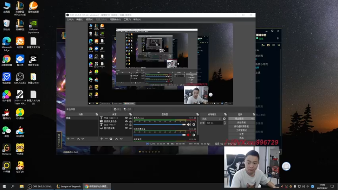Unmute second mixer channel red speaker

pyautogui.click(x=188, y=135)
